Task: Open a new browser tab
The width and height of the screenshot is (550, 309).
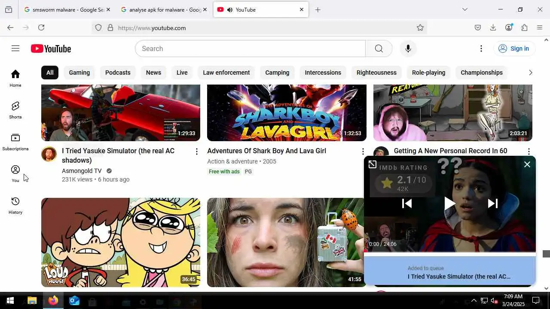Action: click(x=318, y=9)
